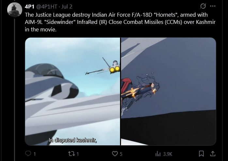Viewport: 228px width, 161px height.
Task: Open left image with Kashmir subtitle
Action: pos(72,91)
